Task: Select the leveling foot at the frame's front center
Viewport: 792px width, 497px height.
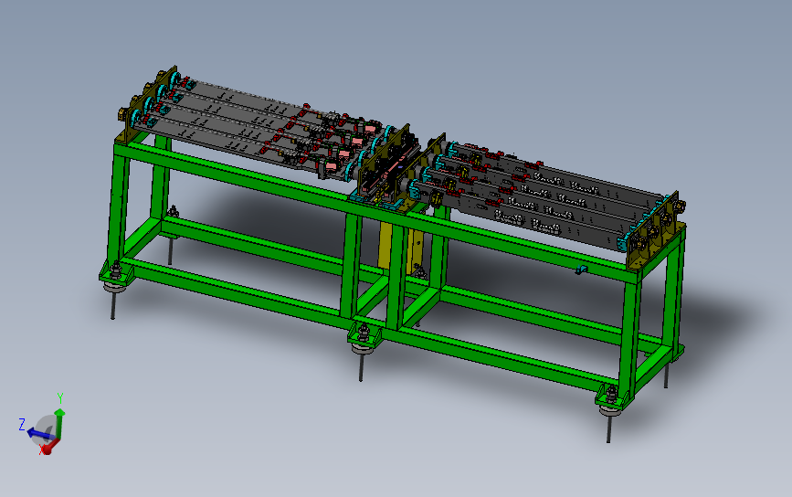Action: (x=363, y=350)
